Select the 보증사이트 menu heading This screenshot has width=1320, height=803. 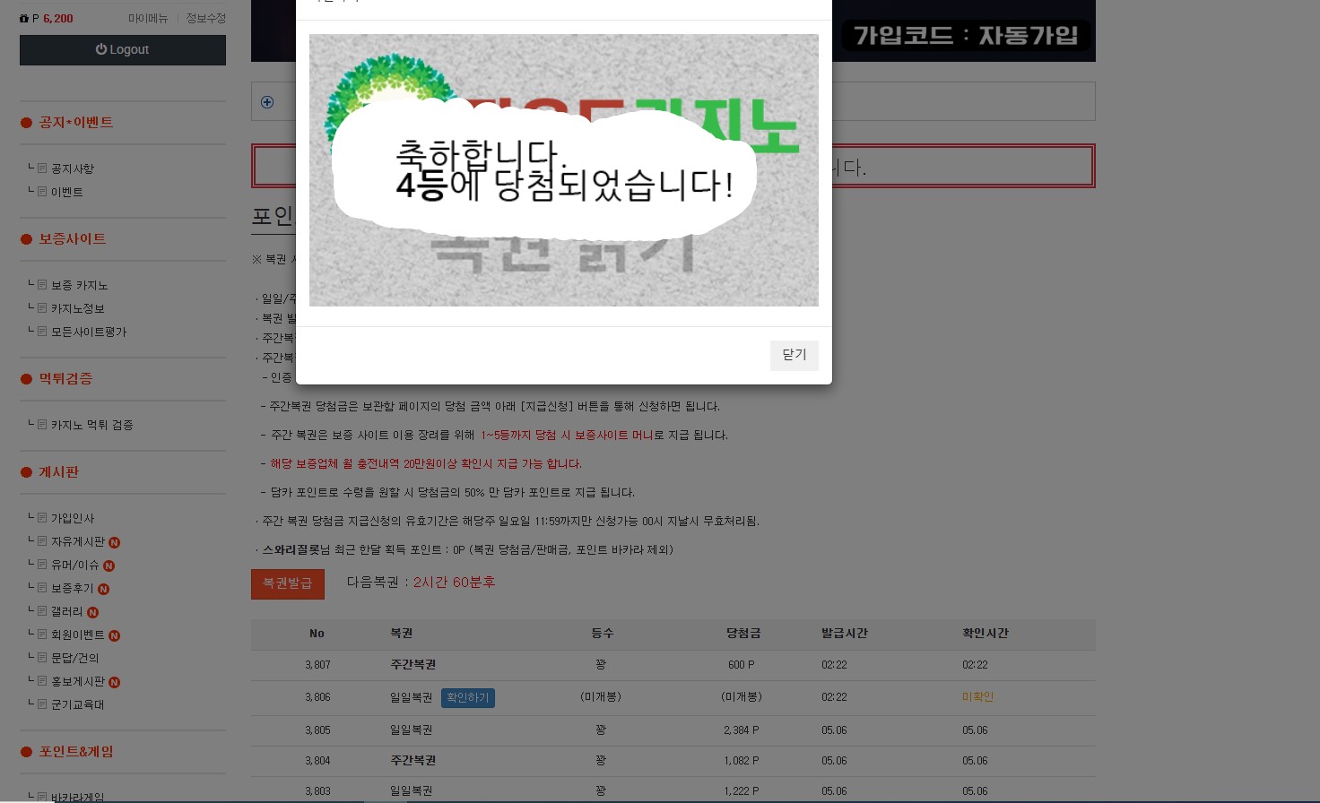click(x=73, y=239)
